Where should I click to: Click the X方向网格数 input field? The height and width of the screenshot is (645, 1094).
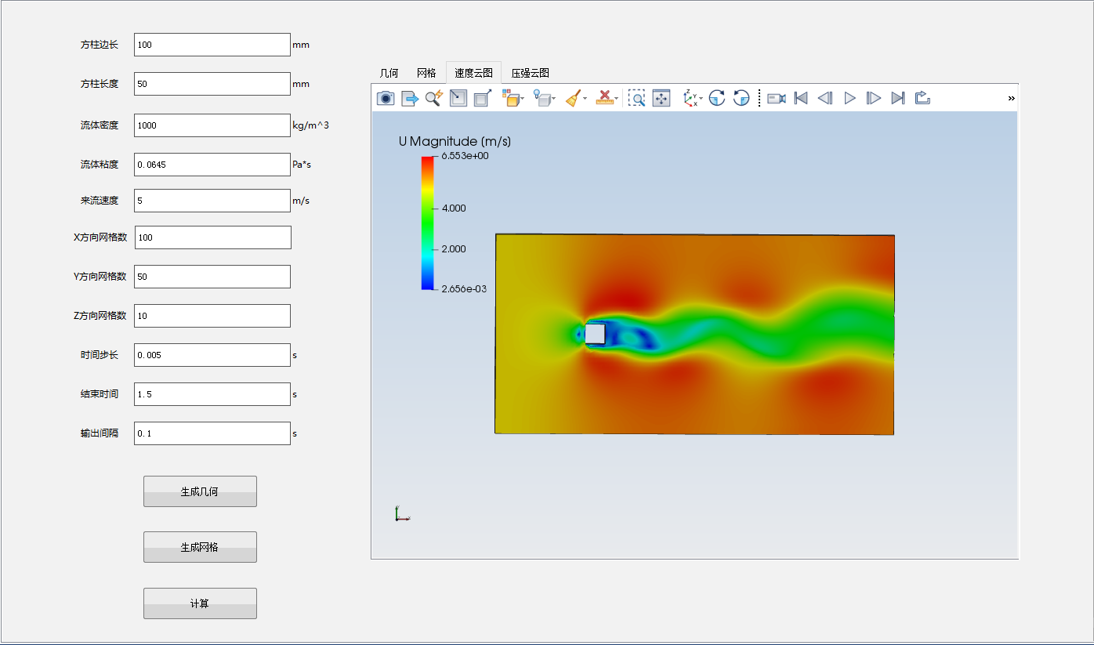click(213, 237)
